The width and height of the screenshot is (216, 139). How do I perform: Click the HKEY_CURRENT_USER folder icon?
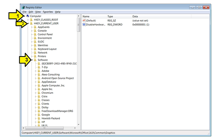click(32, 23)
